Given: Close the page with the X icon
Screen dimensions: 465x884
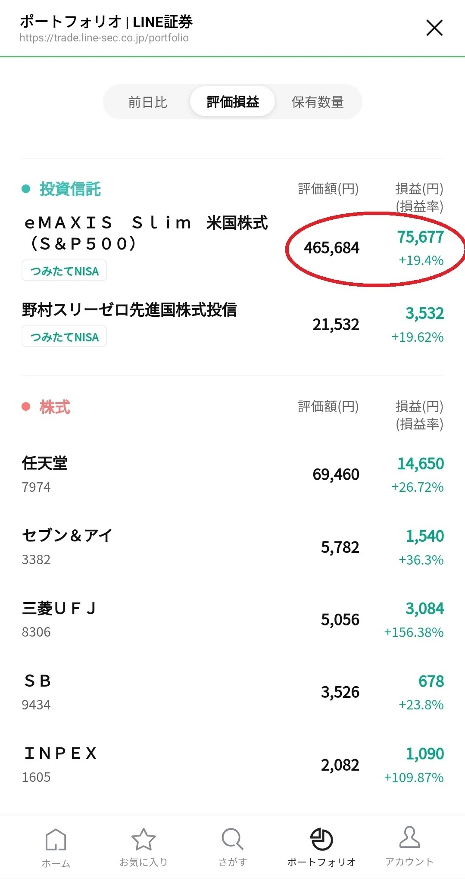Looking at the screenshot, I should pos(434,28).
